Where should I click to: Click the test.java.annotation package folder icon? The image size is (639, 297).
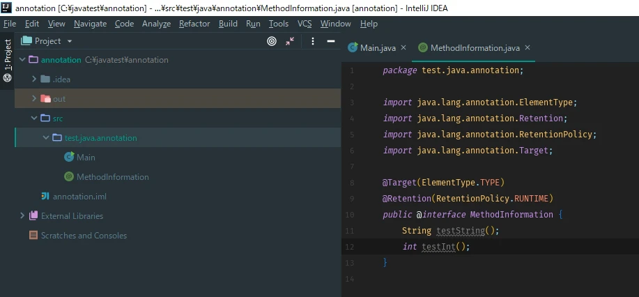(x=57, y=138)
